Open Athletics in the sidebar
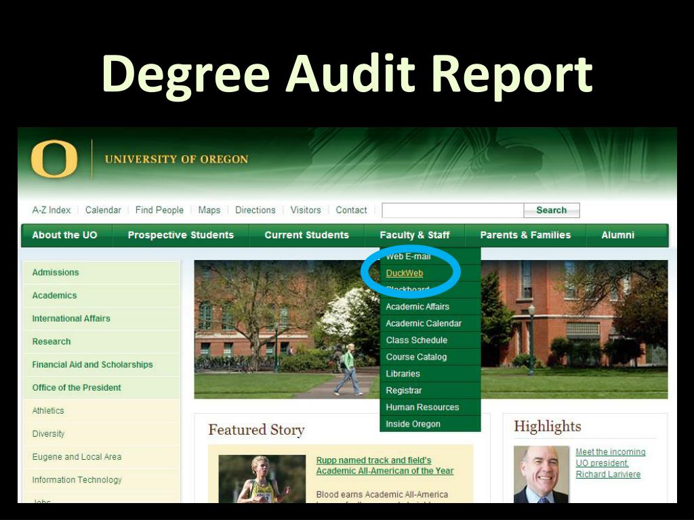The width and height of the screenshot is (694, 520). pos(102,411)
